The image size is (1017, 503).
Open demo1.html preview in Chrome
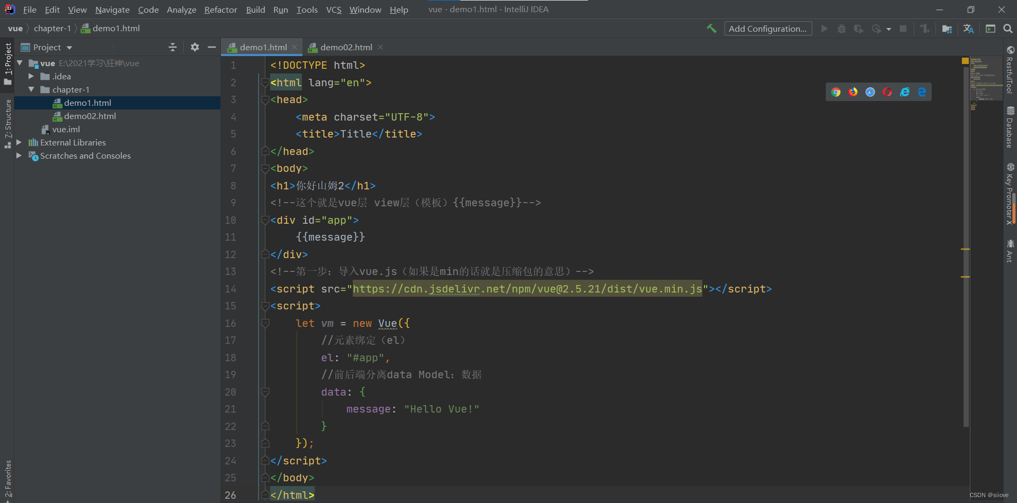[836, 92]
